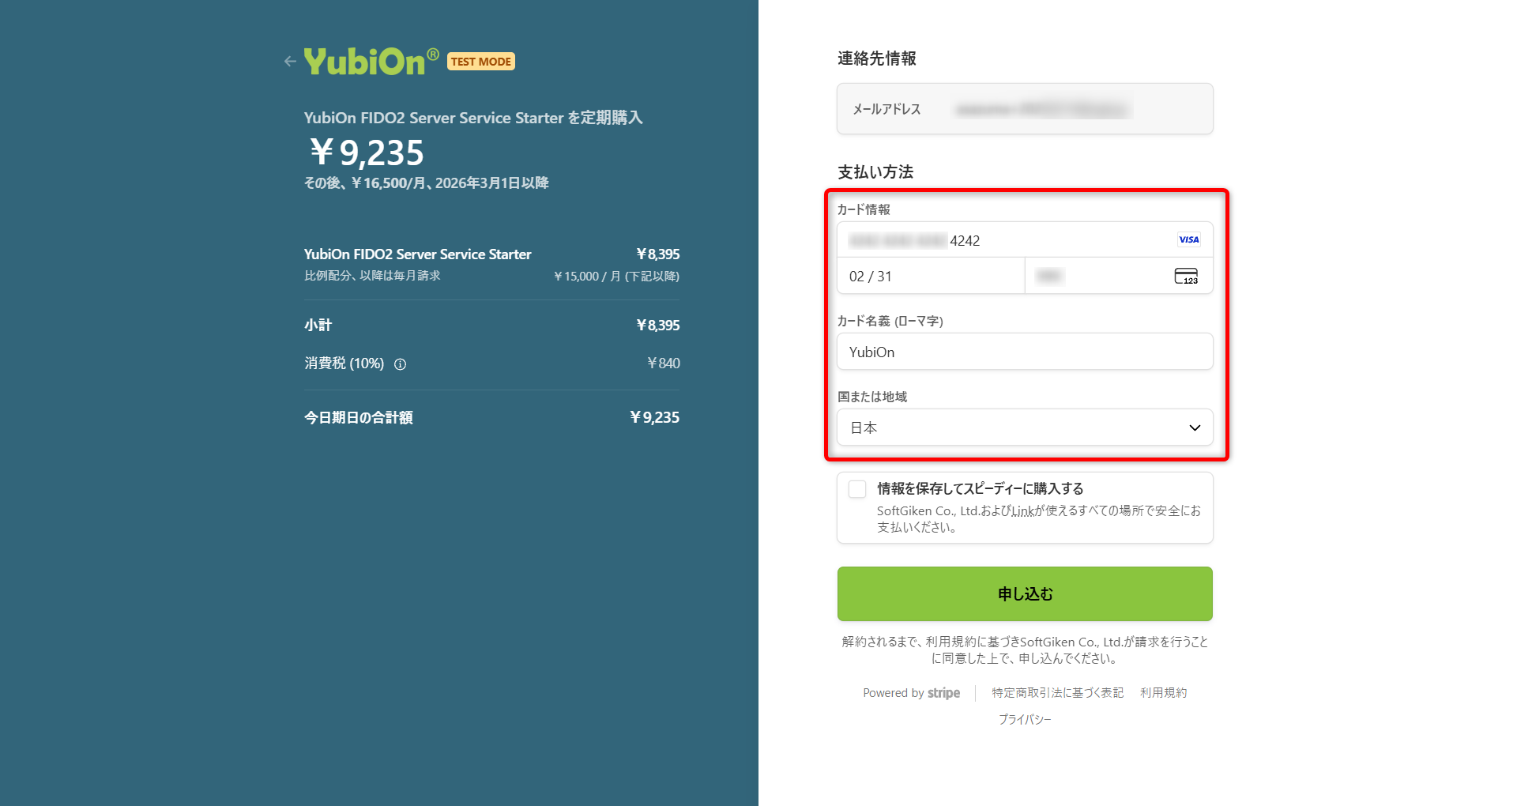Select the 支払い方法 section heading
This screenshot has height=806, width=1517.
(x=874, y=171)
